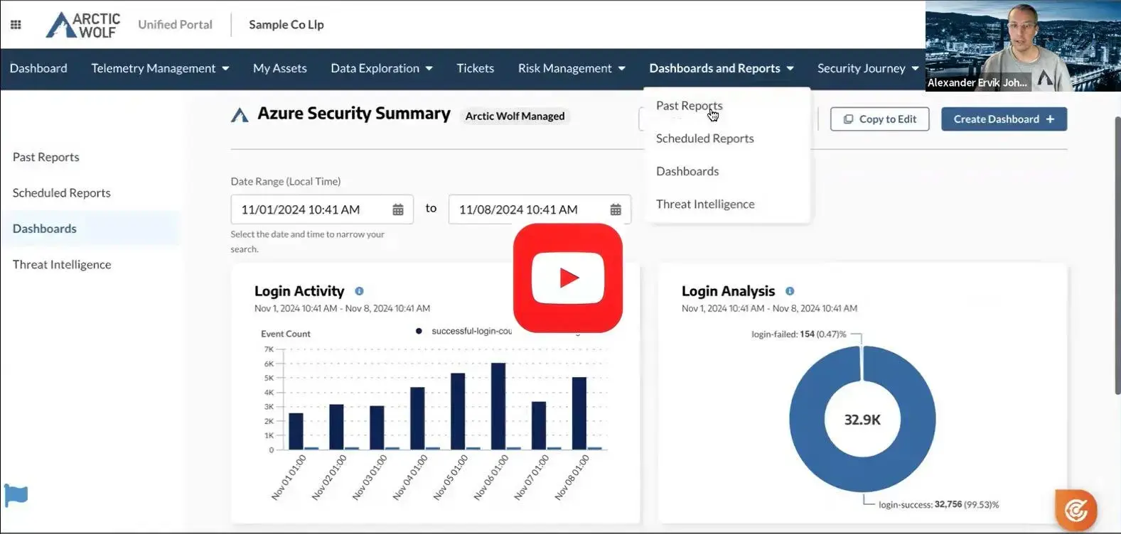Play the video with red YouTube button

(568, 278)
